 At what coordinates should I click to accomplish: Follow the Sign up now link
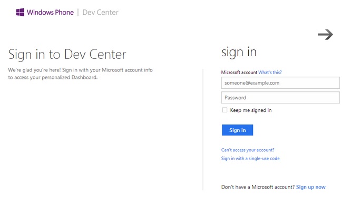coord(311,187)
